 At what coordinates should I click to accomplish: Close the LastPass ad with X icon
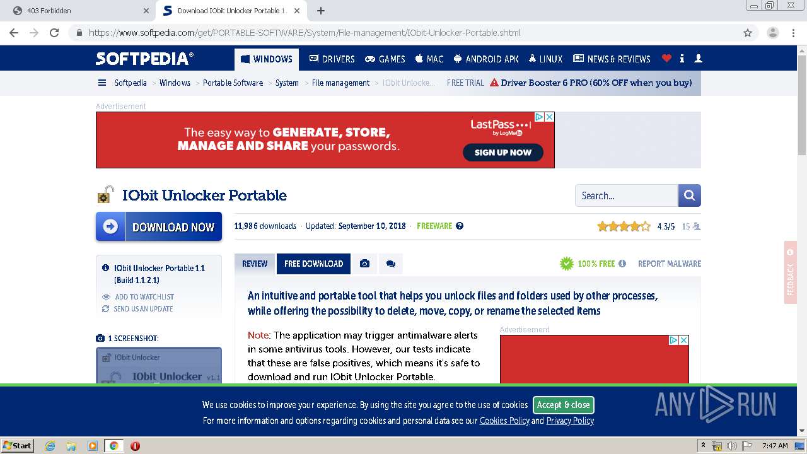[x=549, y=117]
